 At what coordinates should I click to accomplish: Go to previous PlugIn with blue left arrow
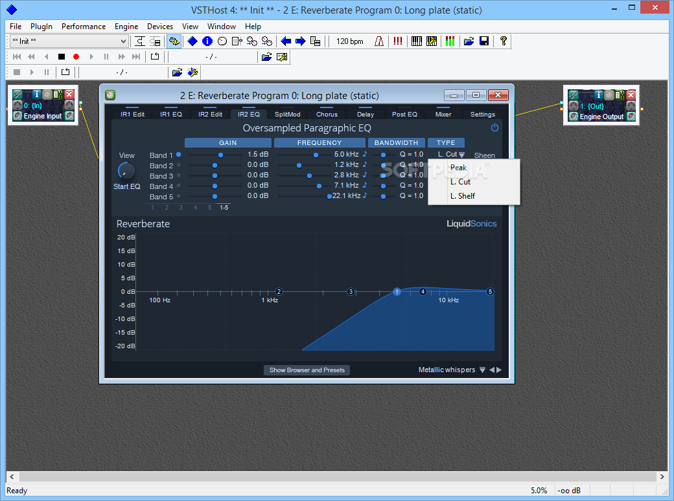pos(286,41)
